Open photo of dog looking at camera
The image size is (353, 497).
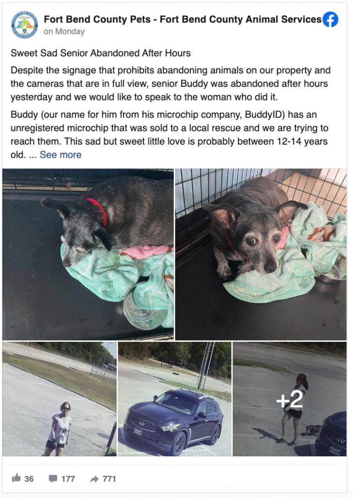pos(261,254)
